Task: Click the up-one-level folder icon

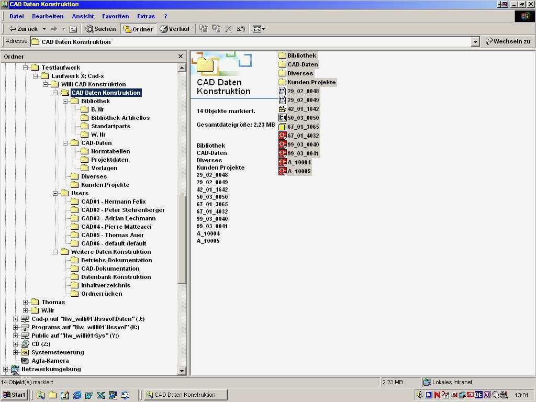Action: click(73, 29)
